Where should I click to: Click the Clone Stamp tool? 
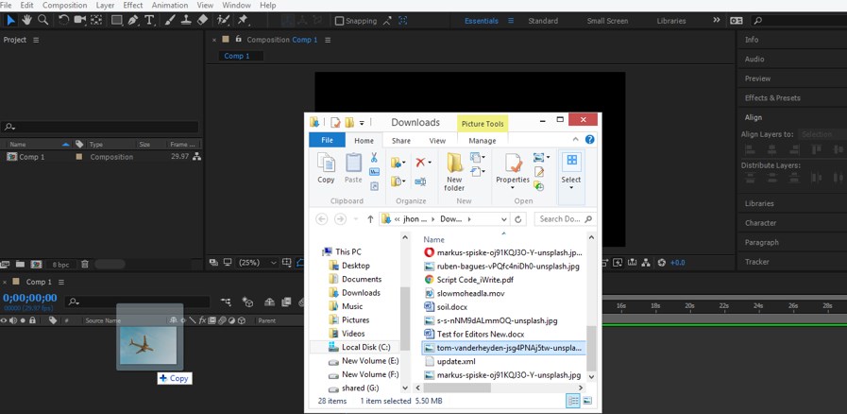[x=186, y=20]
